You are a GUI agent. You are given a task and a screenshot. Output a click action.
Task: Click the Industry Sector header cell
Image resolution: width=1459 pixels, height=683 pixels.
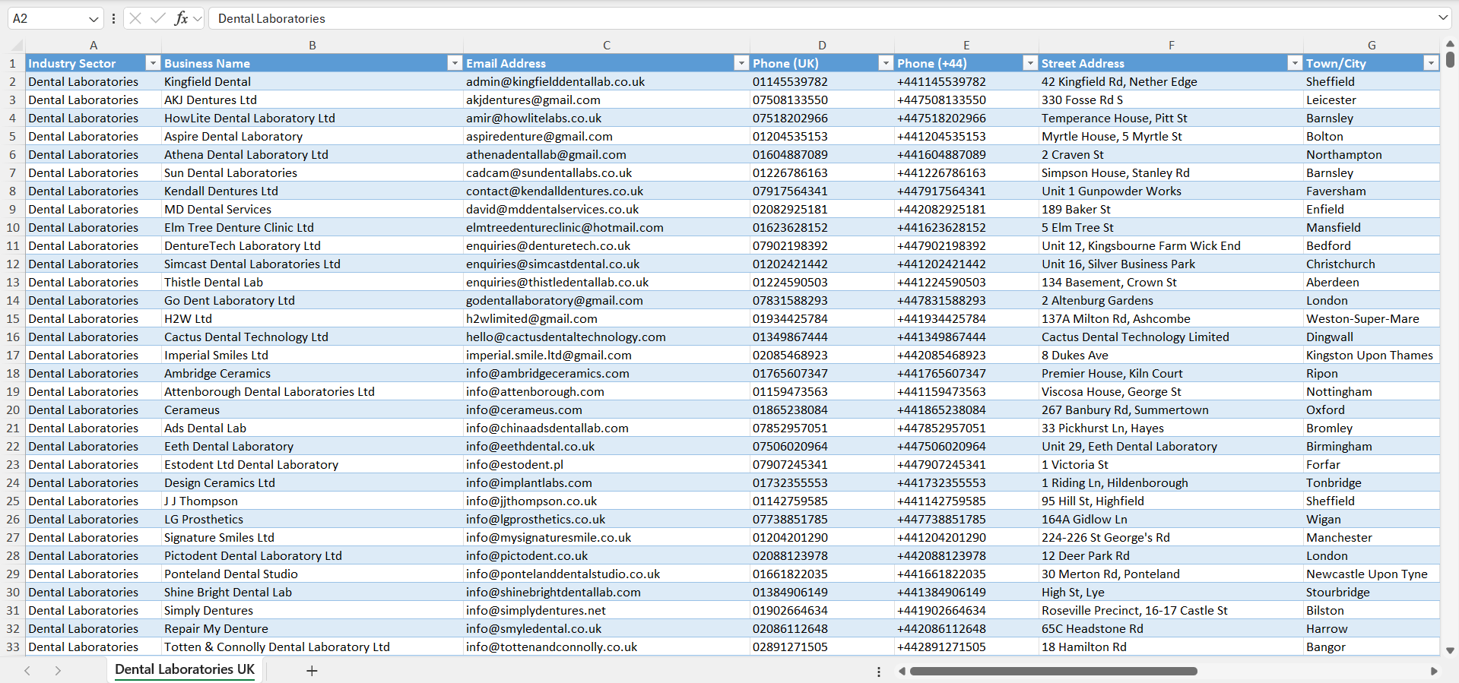coord(94,63)
